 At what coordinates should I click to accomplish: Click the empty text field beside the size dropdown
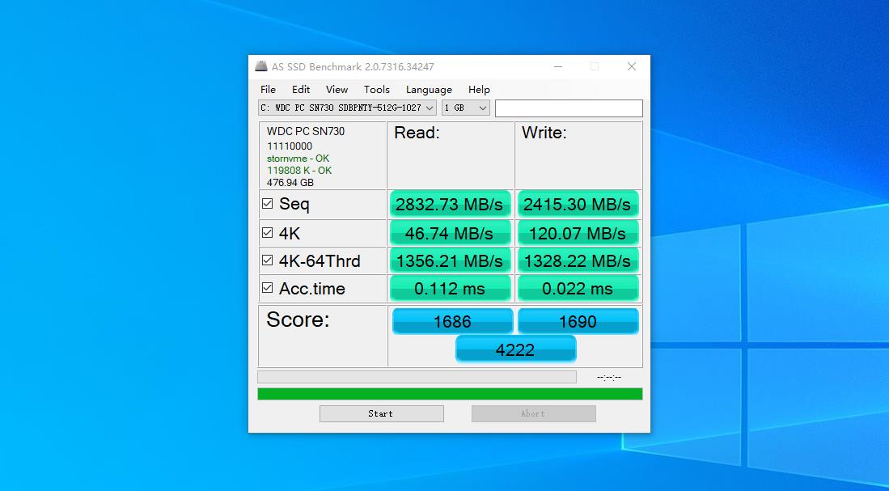pos(569,108)
